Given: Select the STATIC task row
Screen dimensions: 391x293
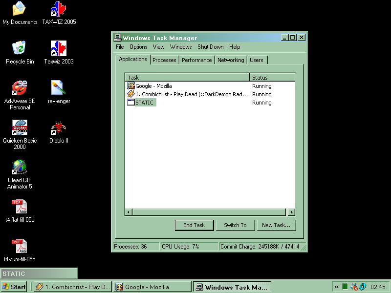Looking at the screenshot, I should click(210, 103).
